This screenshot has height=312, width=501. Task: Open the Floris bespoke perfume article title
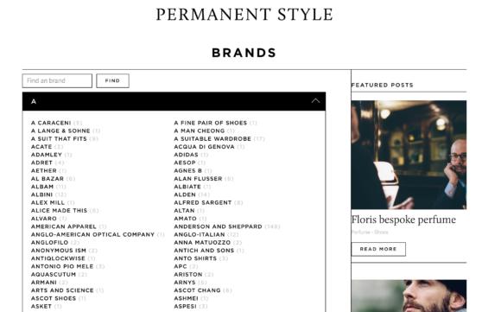(x=403, y=220)
